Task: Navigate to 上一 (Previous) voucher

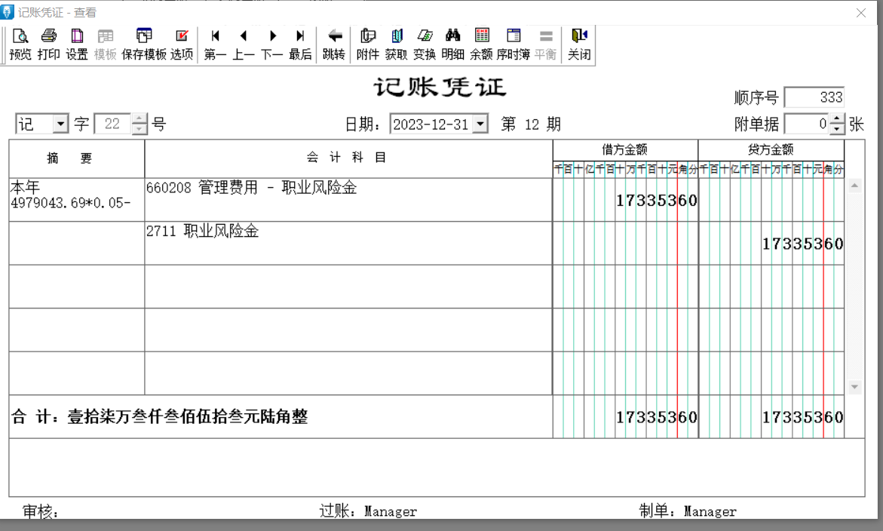Action: coord(243,44)
